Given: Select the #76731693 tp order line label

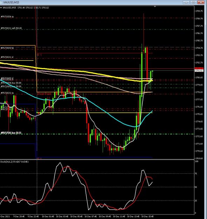Looking at the screenshot, I should click(7, 48).
